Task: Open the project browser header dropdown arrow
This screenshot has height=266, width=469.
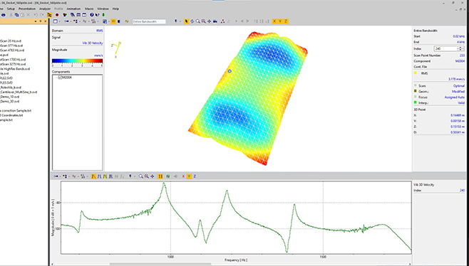Action: 36,21
